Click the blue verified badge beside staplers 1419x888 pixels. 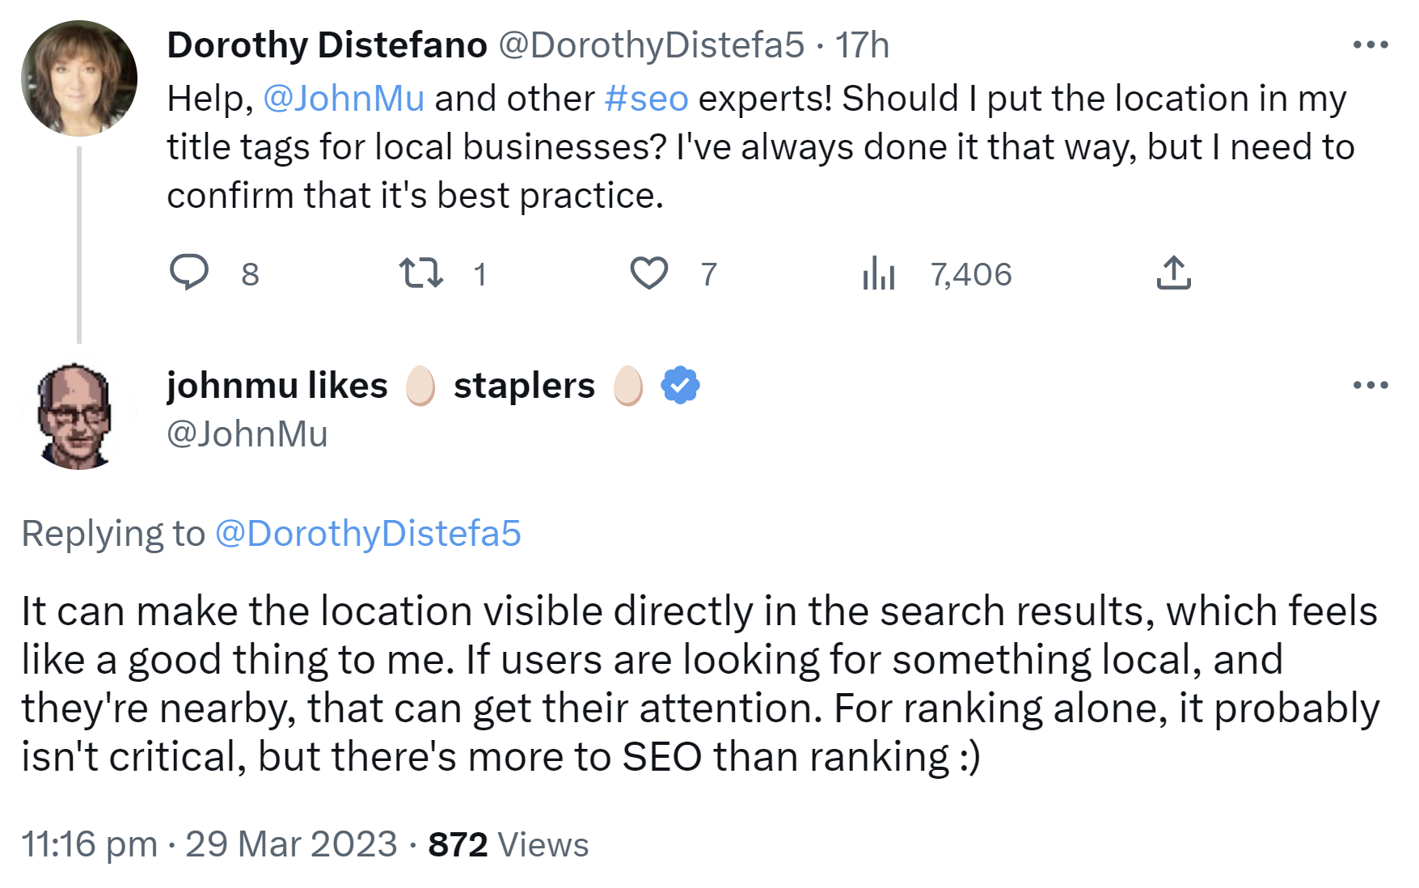pos(680,385)
